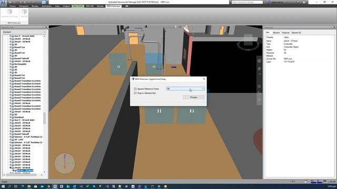This screenshot has height=189, width=337.
Task: Open the BIM 360 ribbon tab
Action: point(90,6)
